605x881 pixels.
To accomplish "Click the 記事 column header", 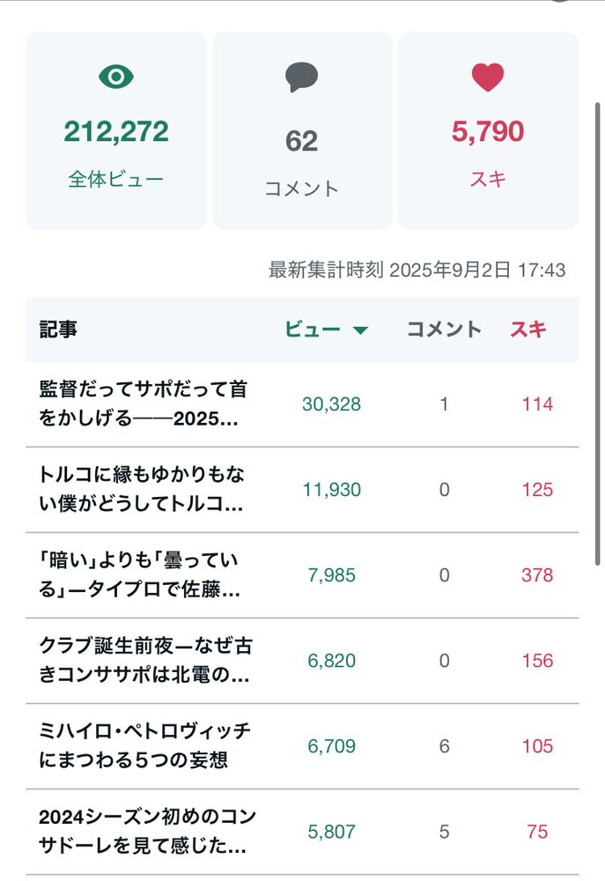I will [58, 329].
